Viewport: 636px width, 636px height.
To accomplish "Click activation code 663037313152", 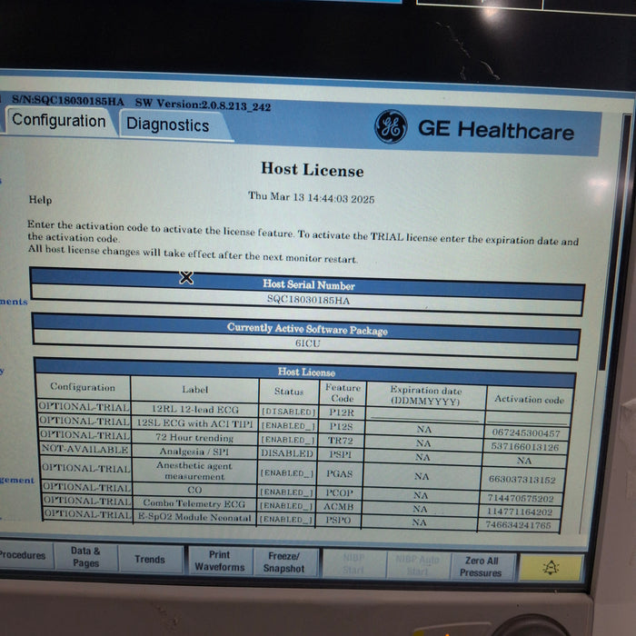I will [522, 480].
